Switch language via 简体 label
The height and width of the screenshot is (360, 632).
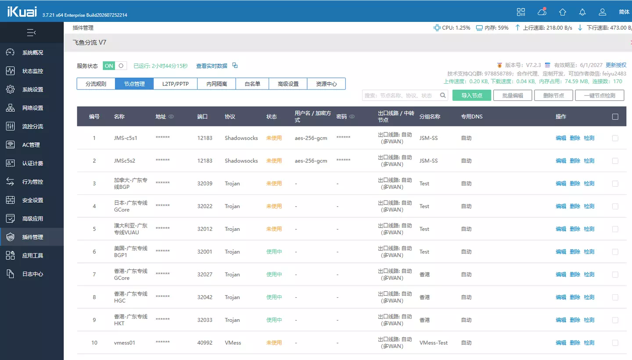click(x=624, y=12)
